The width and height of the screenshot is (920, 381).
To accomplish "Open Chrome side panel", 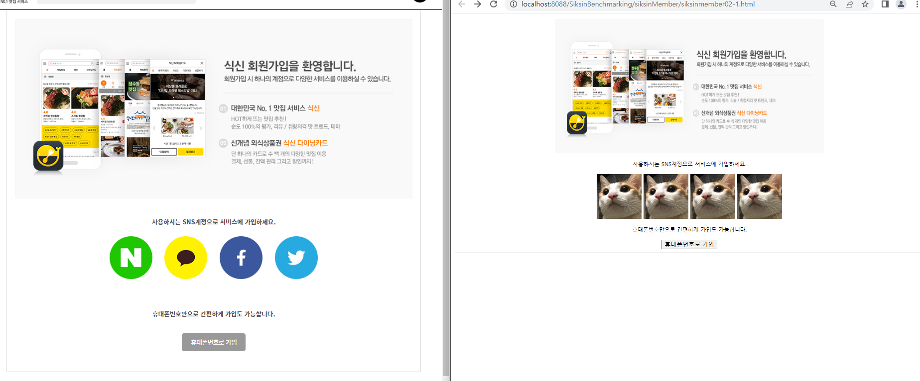I will click(x=885, y=4).
